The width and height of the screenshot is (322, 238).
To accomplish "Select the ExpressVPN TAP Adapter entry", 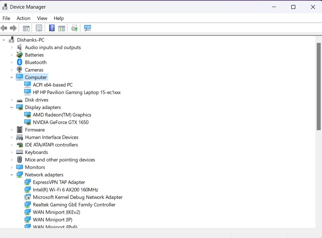I will pyautogui.click(x=59, y=182).
